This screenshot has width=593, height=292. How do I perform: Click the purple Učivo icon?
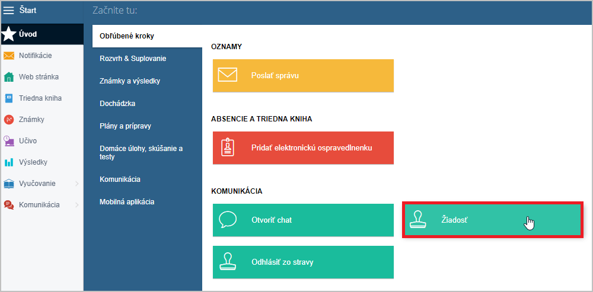9,141
